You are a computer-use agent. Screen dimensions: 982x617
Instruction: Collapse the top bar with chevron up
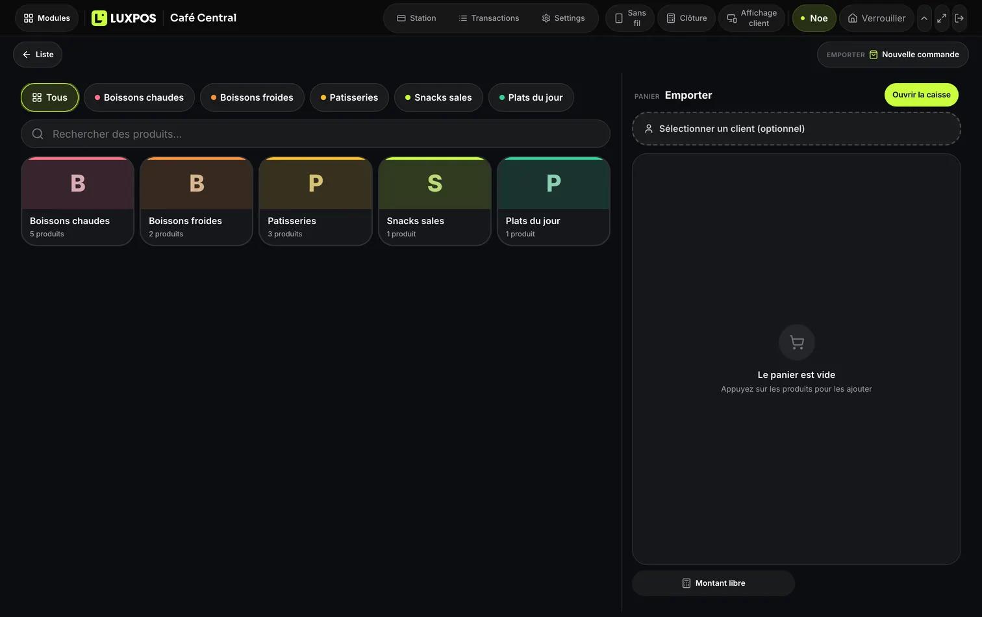coord(924,18)
